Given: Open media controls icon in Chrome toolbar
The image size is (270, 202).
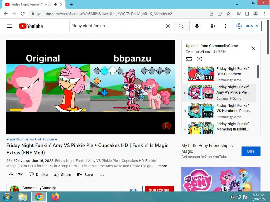Looking at the screenshot, I should (x=239, y=14).
